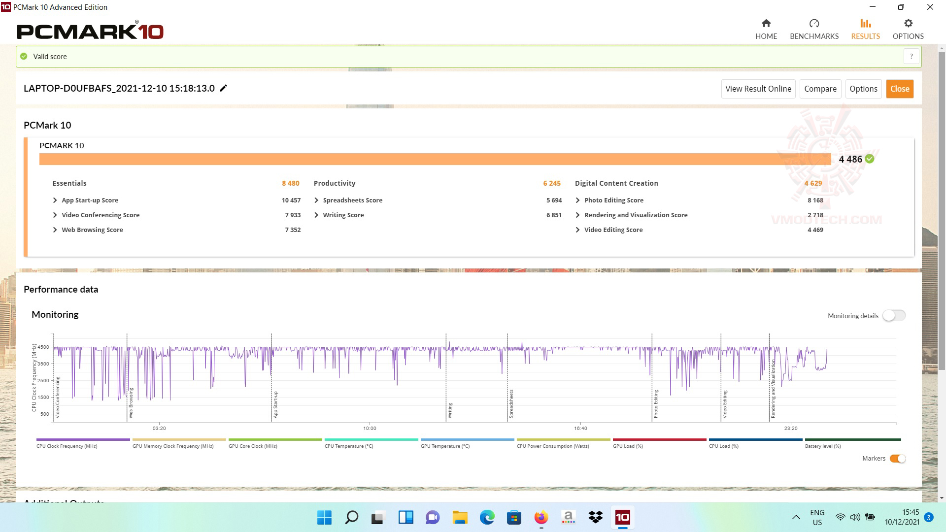Screen dimensions: 946x532
Task: Expand Photo Editing Score details
Action: tap(577, 200)
